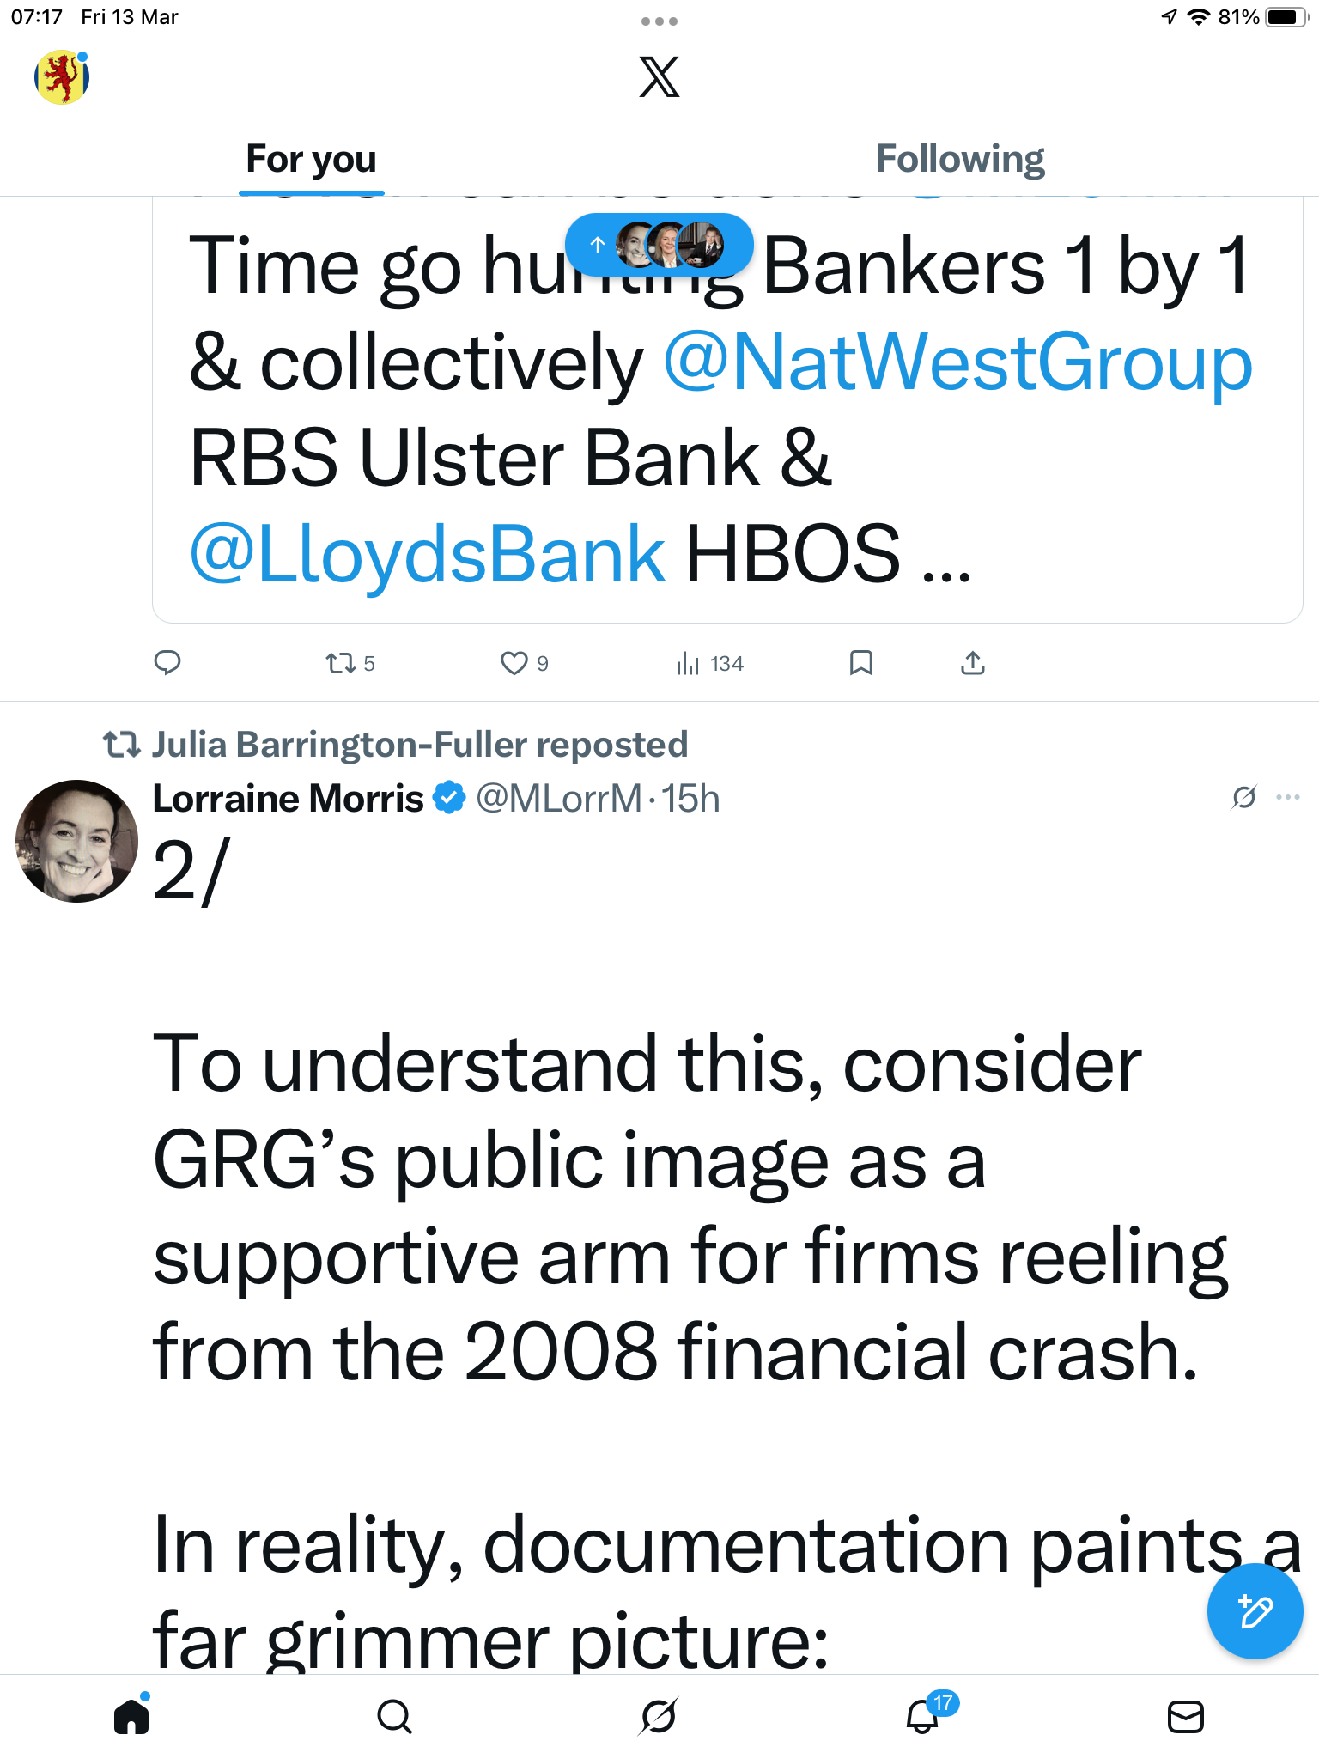Open Grok icon on Lorraine Morris tweet
This screenshot has height=1759, width=1319.
pyautogui.click(x=1243, y=797)
